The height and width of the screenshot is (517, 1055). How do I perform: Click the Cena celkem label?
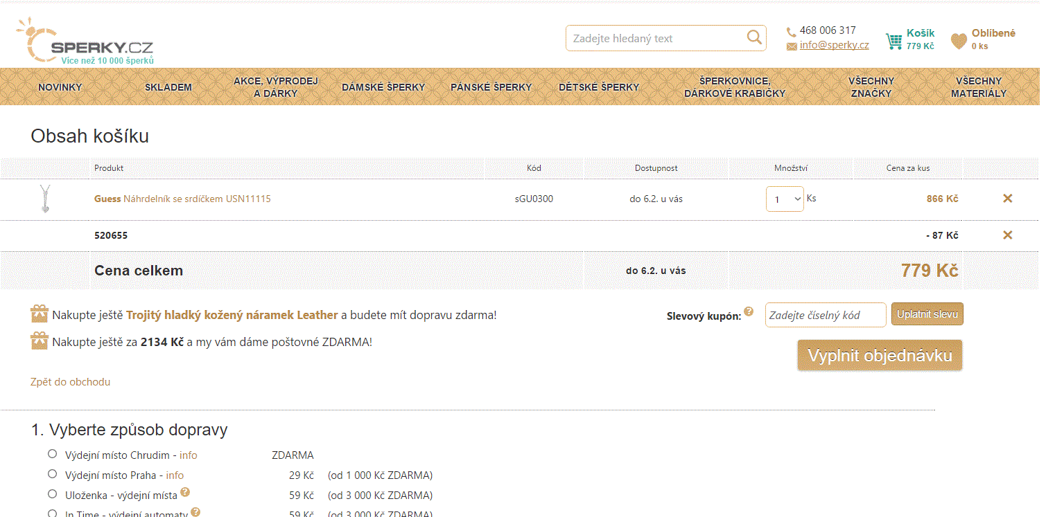pyautogui.click(x=139, y=271)
